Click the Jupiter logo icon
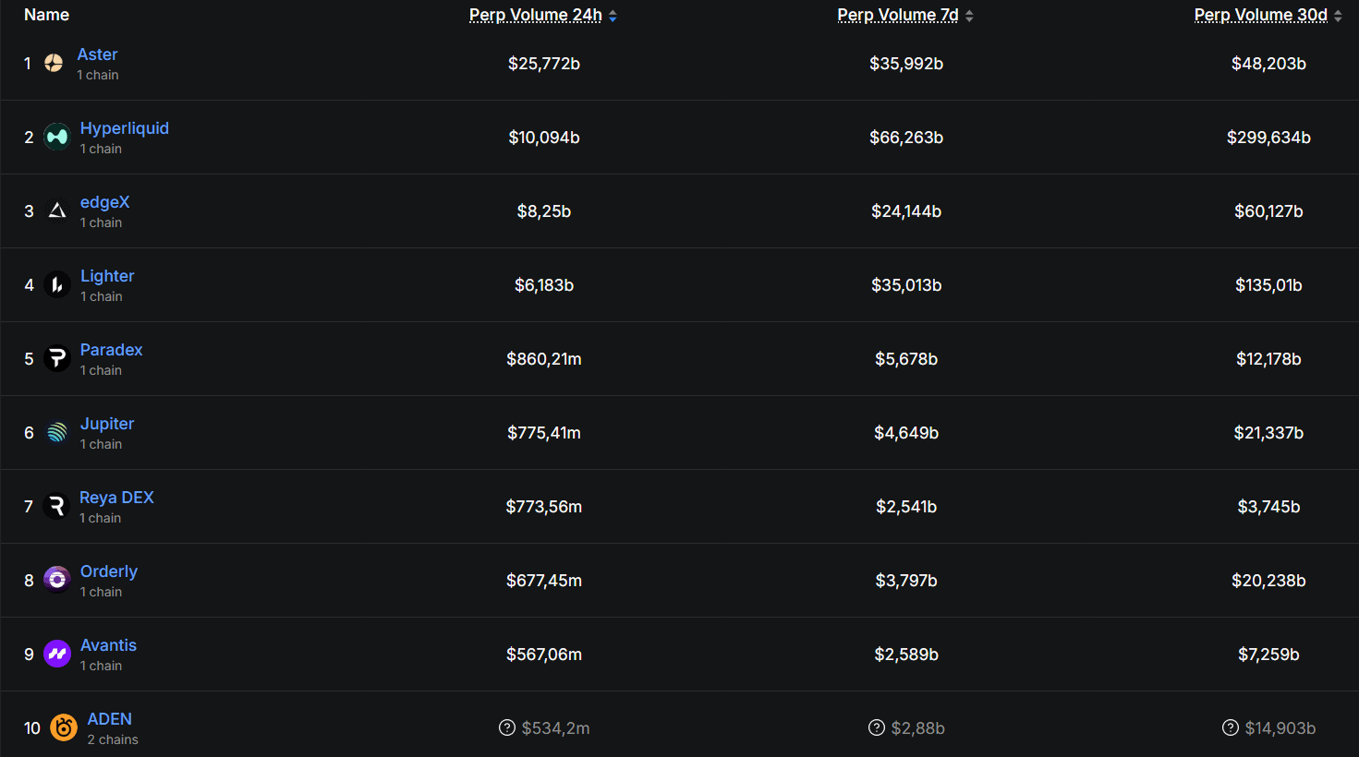This screenshot has width=1359, height=757. (x=57, y=432)
